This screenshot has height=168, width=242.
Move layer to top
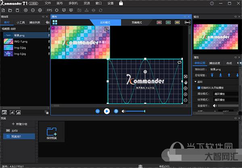(212, 75)
